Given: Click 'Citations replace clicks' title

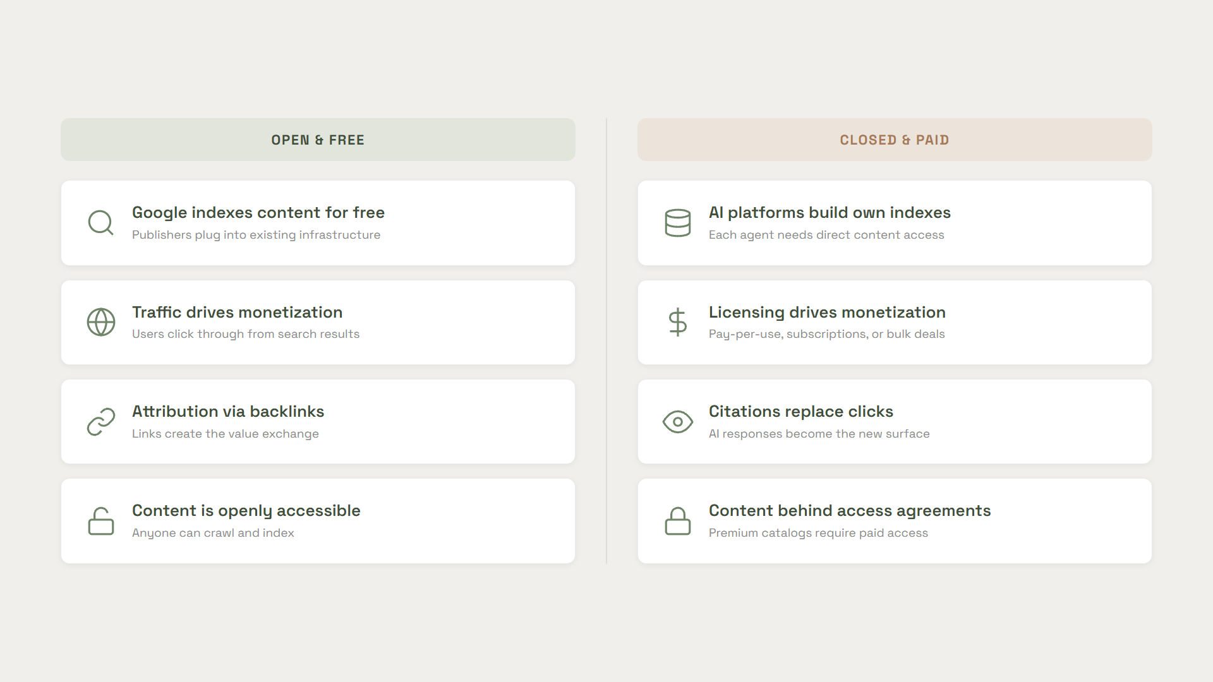Looking at the screenshot, I should pyautogui.click(x=800, y=412).
